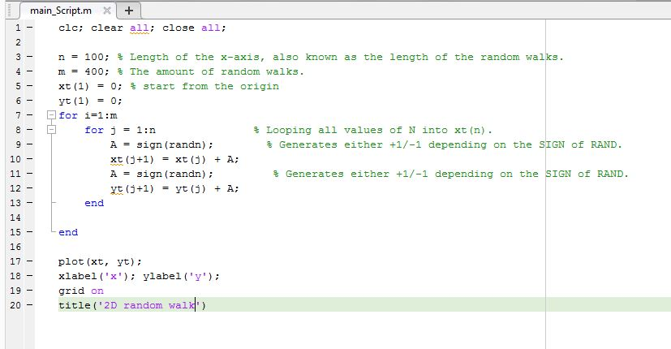This screenshot has height=349, width=671.
Task: Click 'm = 400;' assignment
Action: 84,71
